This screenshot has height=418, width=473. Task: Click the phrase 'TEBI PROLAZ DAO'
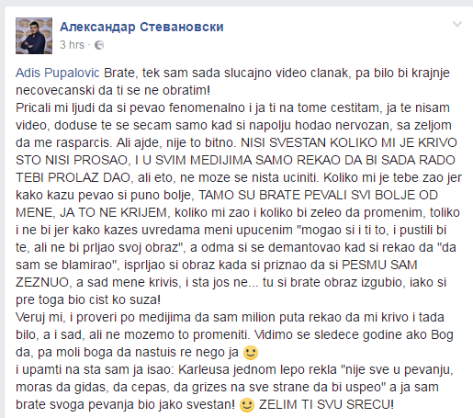(x=73, y=177)
